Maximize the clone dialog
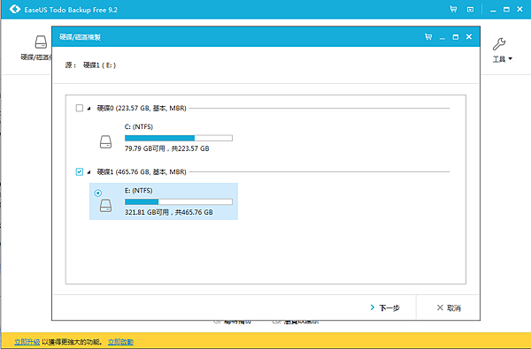Viewport: 531px width, 349px height. pos(456,37)
